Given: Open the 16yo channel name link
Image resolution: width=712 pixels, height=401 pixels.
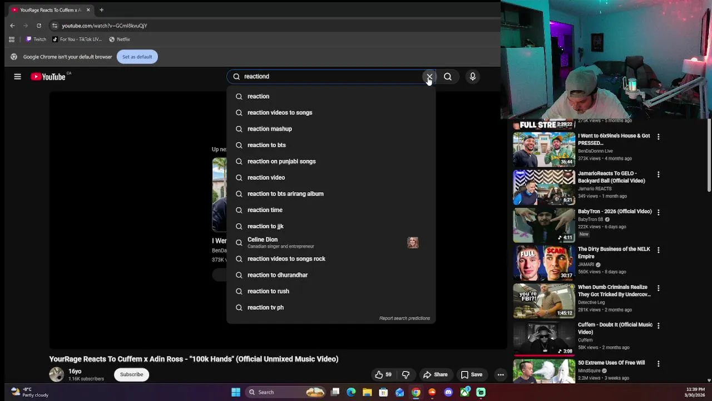Looking at the screenshot, I should pos(75,371).
